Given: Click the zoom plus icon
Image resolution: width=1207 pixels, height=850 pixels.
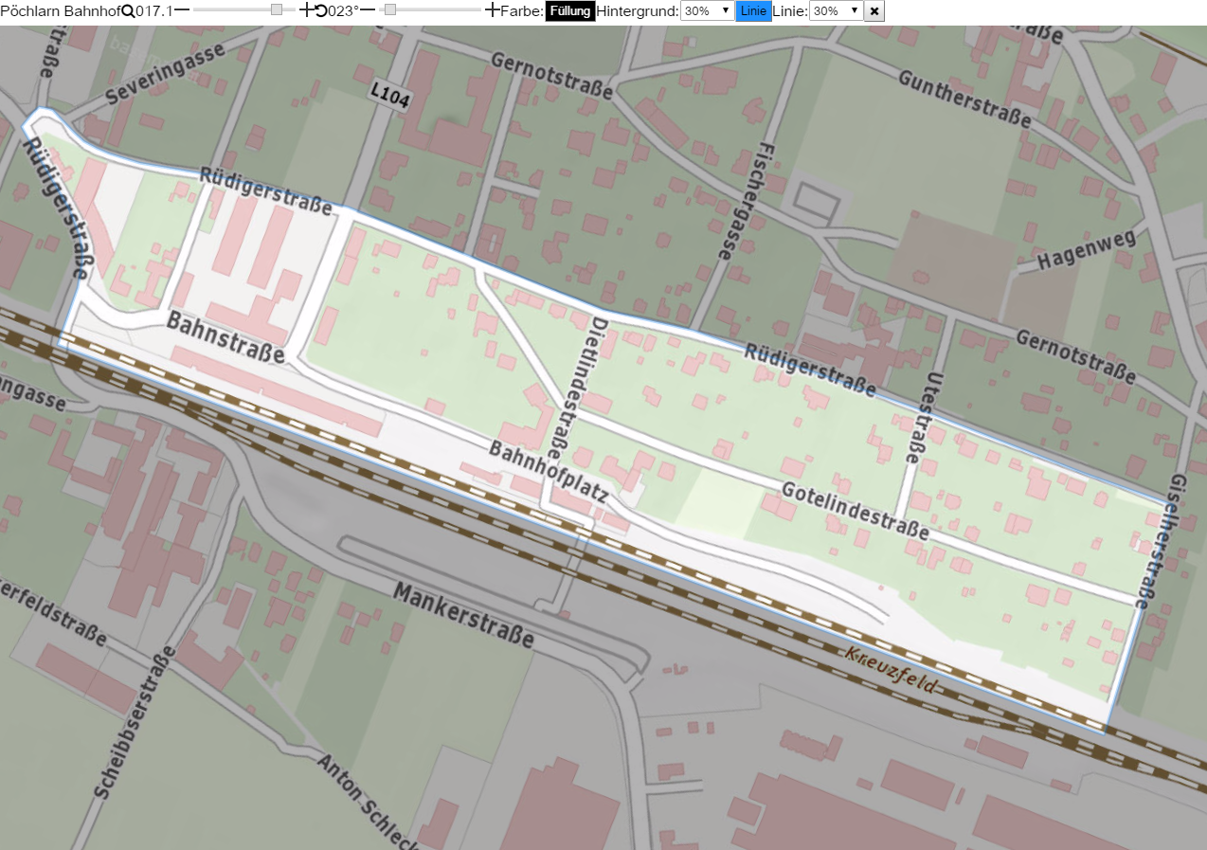Looking at the screenshot, I should (x=306, y=10).
